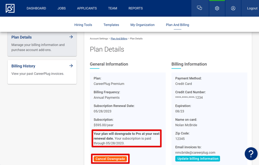Viewport: 259px width, 165px height.
Task: Click Update billing information button
Action: [x=198, y=159]
